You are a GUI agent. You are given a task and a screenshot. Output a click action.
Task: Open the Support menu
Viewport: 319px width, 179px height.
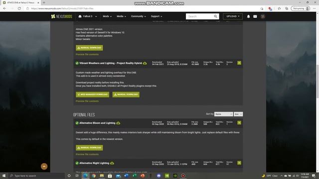click(157, 16)
